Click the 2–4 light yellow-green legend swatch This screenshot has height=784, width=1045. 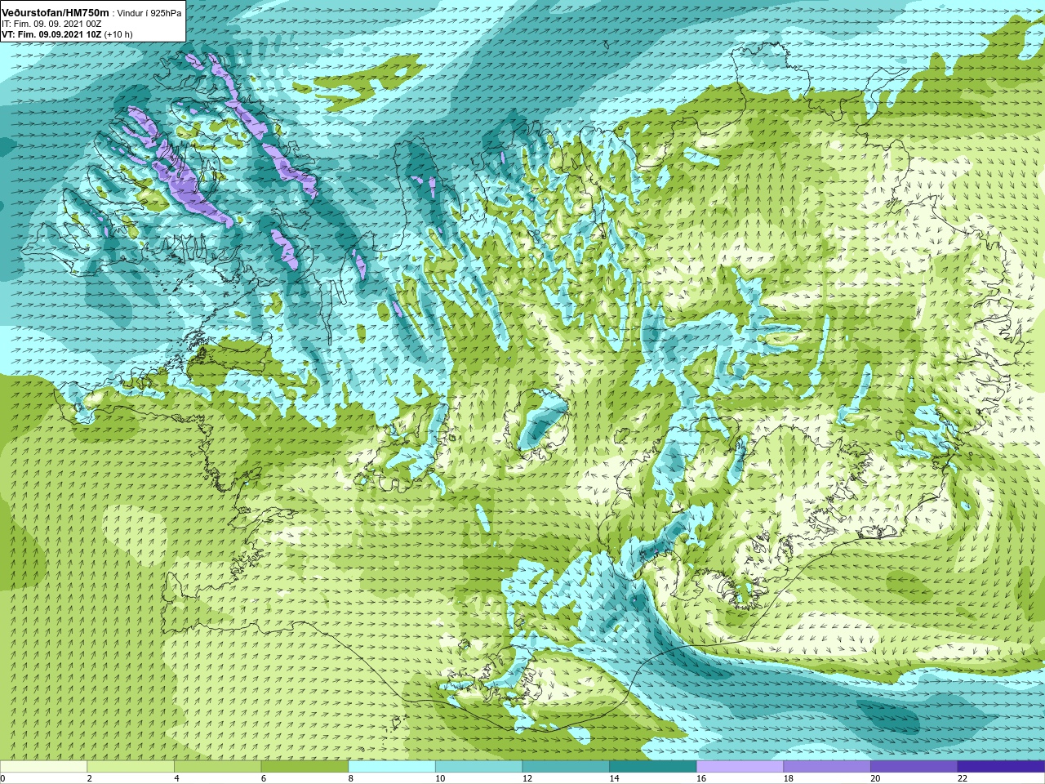[x=131, y=767]
